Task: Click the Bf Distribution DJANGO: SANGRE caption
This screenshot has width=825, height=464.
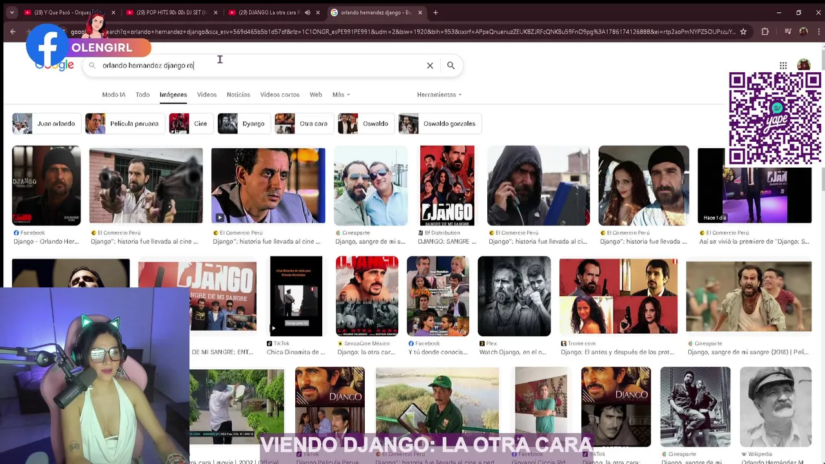Action: (447, 242)
